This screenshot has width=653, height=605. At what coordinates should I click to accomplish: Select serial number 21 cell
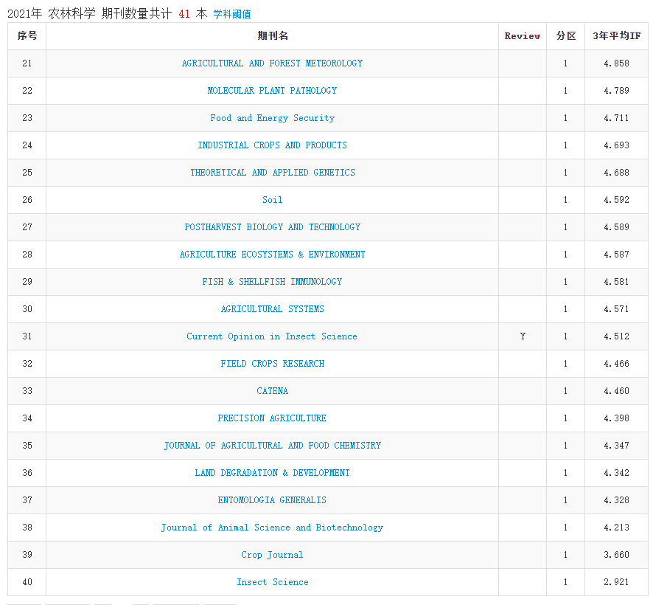tap(27, 63)
